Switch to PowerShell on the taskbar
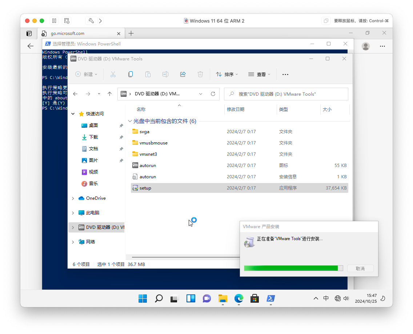This screenshot has width=413, height=334. pos(271,298)
